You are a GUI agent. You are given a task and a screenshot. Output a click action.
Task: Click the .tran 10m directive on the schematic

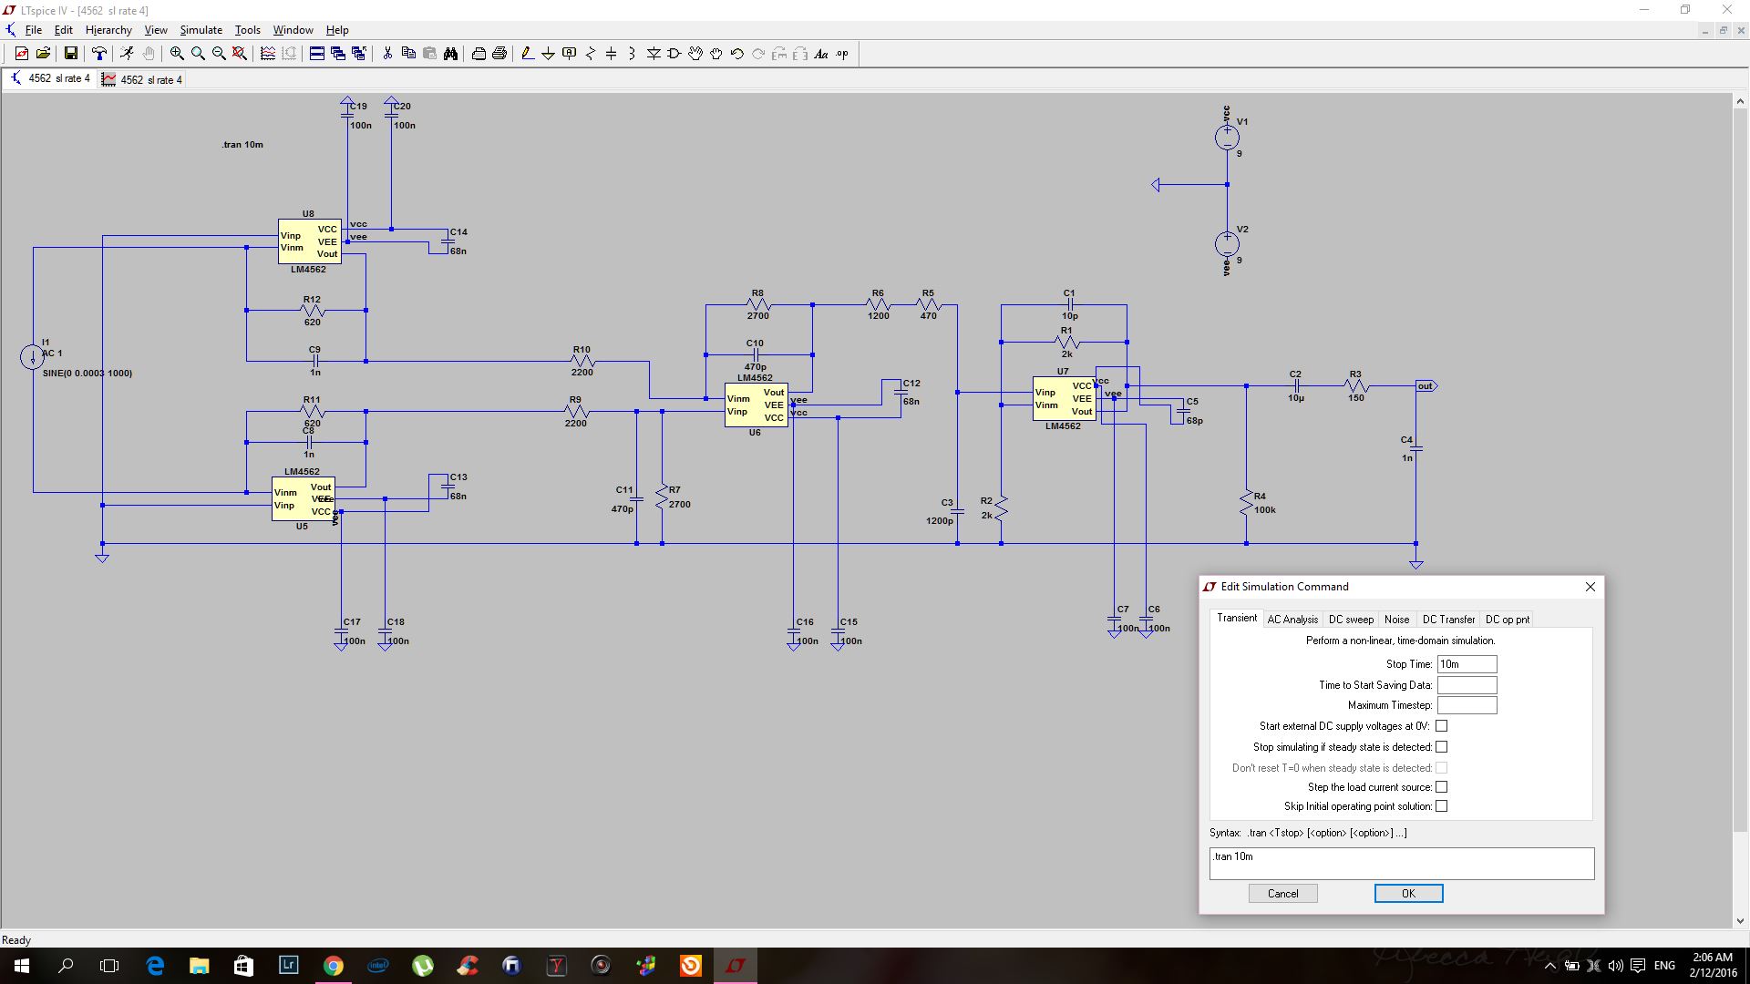coord(242,145)
